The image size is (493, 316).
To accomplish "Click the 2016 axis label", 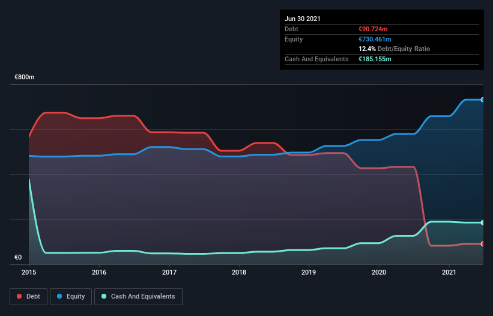I will 99,272.
